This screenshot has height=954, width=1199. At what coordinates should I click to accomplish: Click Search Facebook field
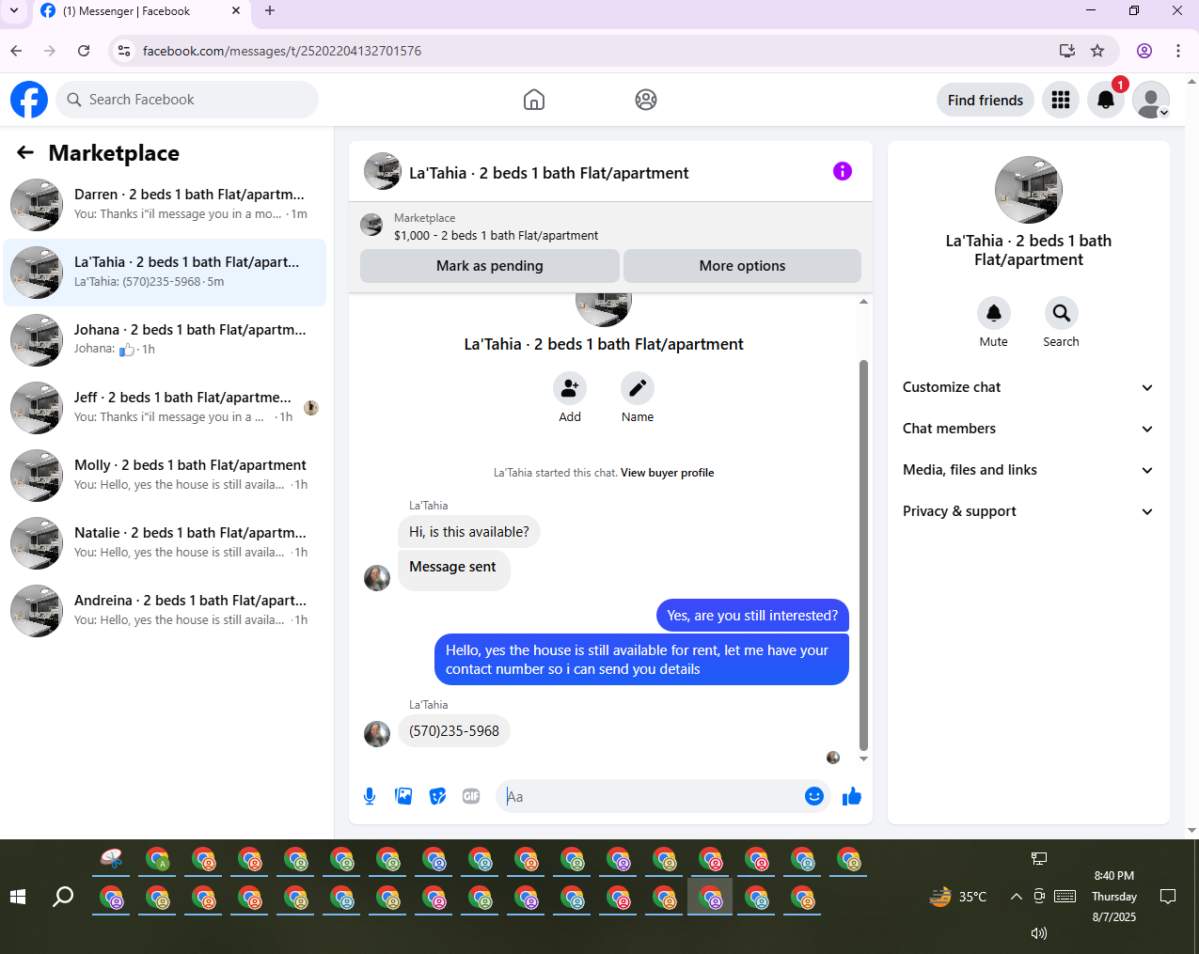click(187, 100)
